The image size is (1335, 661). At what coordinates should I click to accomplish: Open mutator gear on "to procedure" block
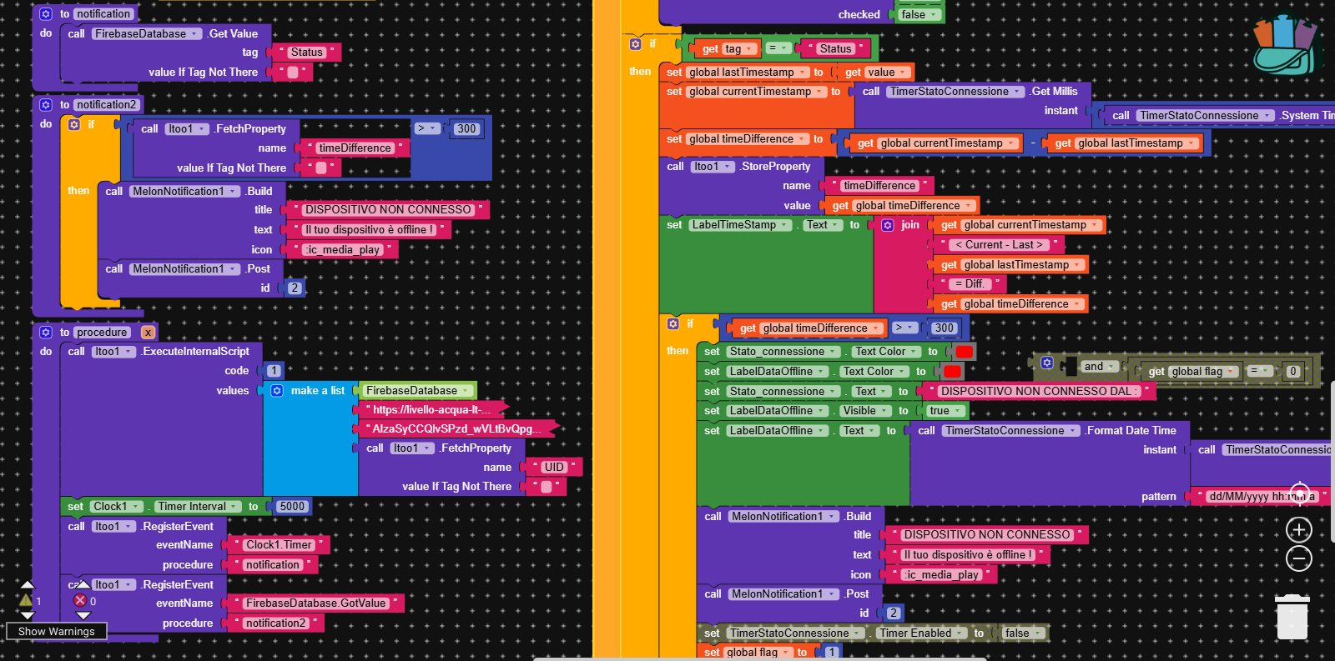(x=46, y=333)
